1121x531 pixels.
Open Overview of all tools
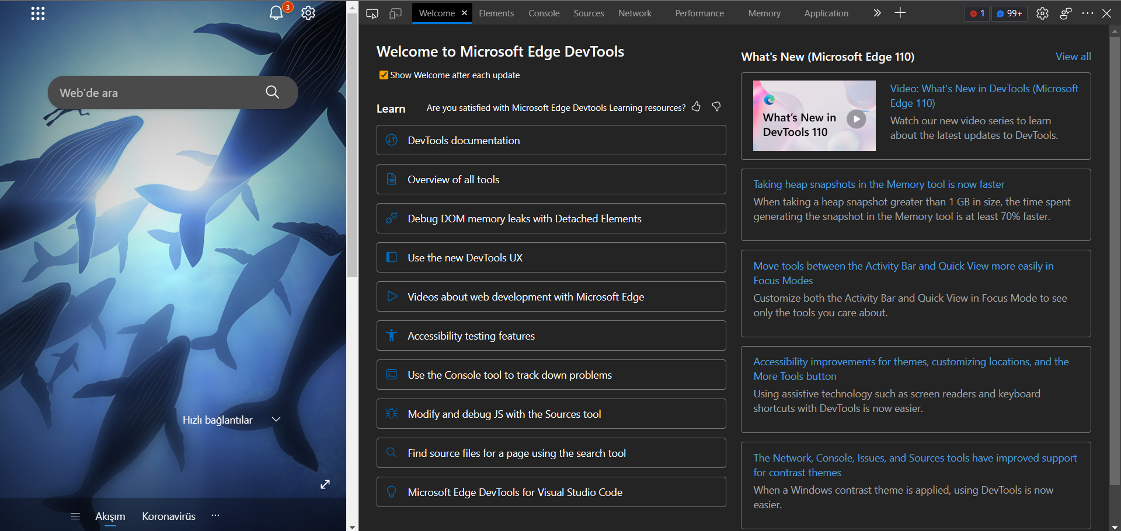[x=551, y=179]
